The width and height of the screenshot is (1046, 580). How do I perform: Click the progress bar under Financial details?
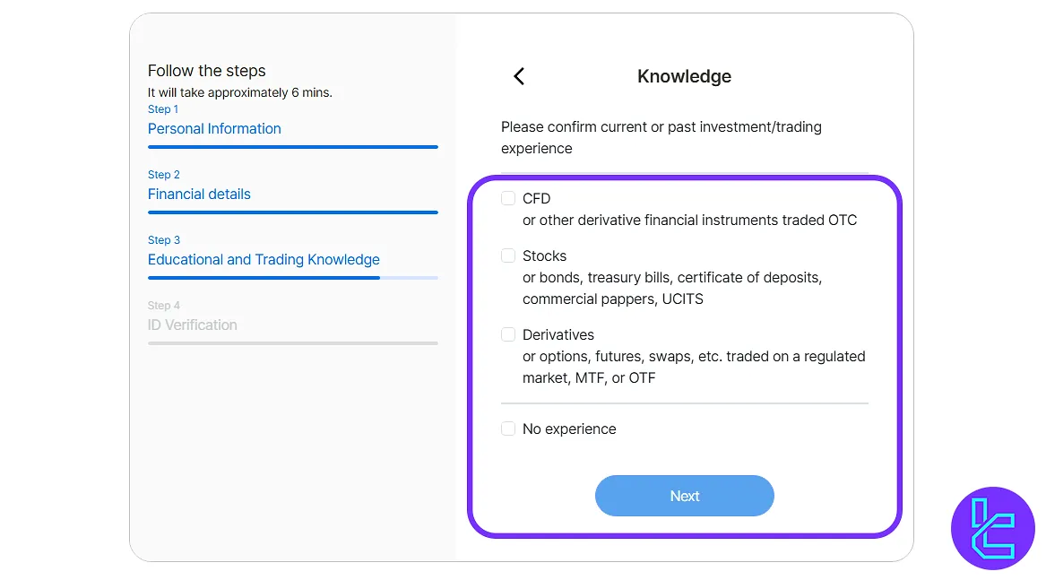point(292,212)
